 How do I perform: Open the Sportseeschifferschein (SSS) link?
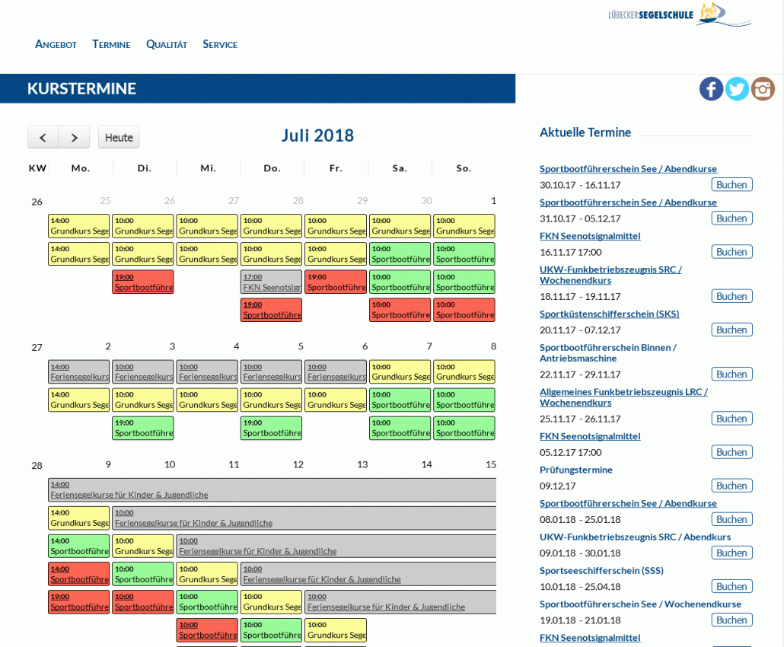[601, 570]
